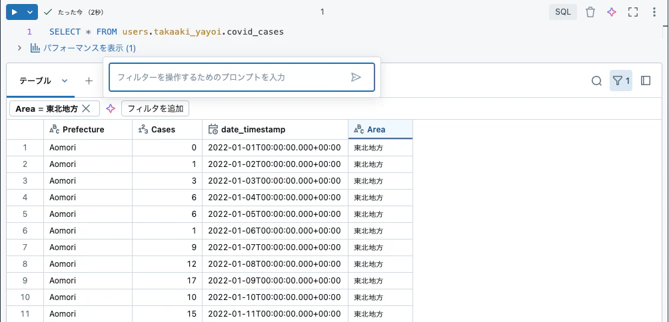The width and height of the screenshot is (669, 322).
Task: Run the cell with the play button
Action: click(x=15, y=12)
